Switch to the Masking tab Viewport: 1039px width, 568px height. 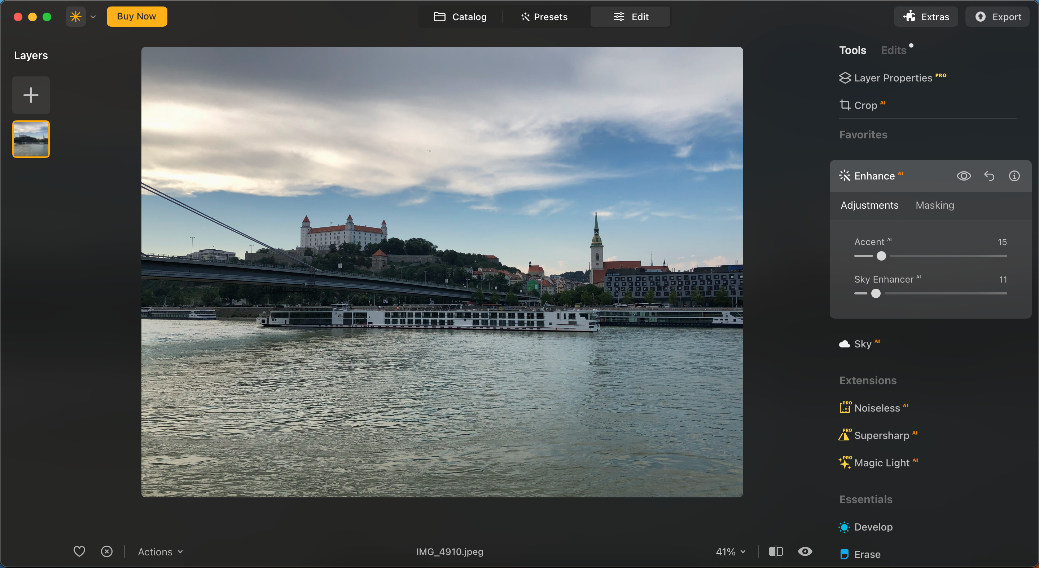point(934,205)
